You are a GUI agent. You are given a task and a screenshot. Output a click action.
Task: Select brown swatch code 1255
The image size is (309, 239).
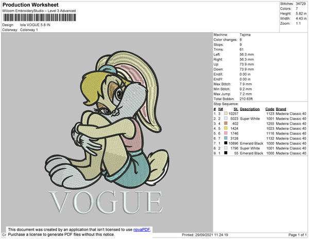coord(226,123)
